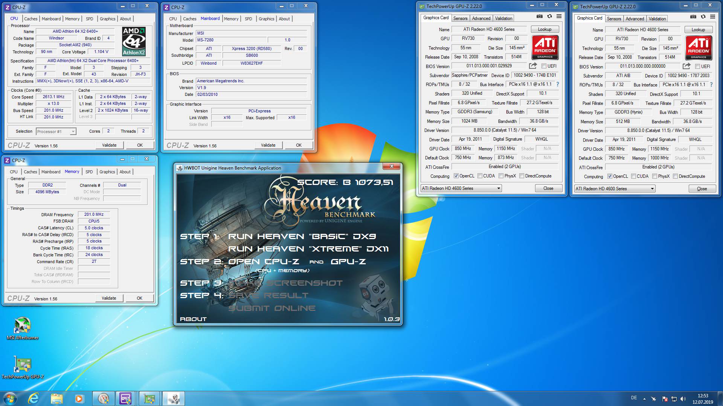Click the screenshot camera icon in right GPU-Z

tap(693, 17)
